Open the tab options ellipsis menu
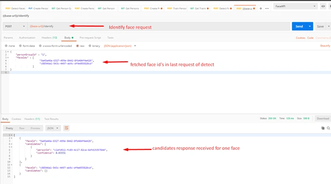This screenshot has width=331, height=184. click(267, 9)
